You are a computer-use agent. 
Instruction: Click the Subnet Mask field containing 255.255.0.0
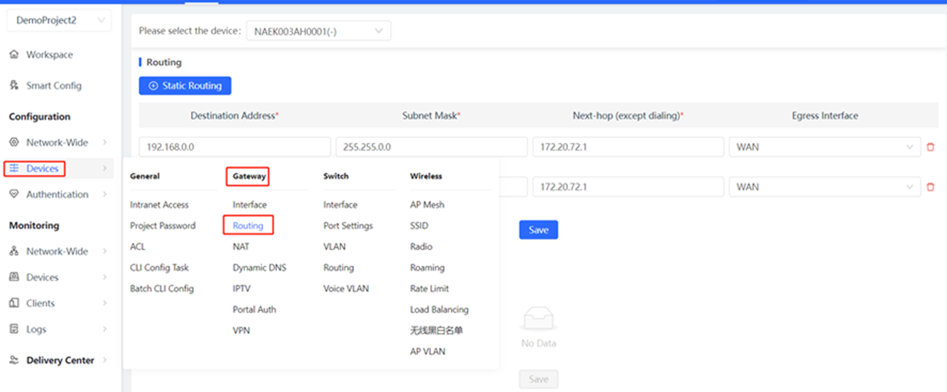pos(431,147)
